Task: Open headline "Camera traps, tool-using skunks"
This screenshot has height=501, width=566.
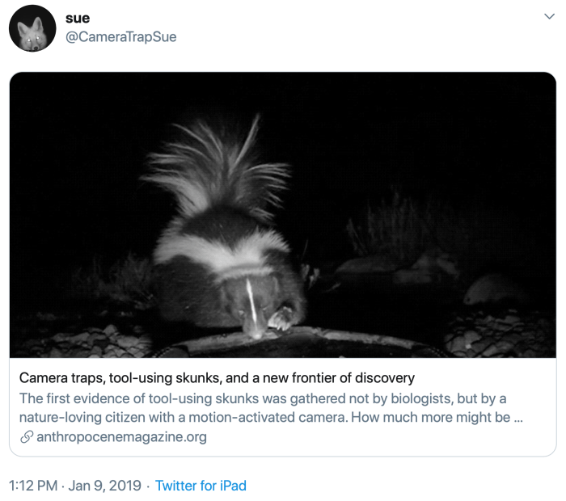Action: 217,377
